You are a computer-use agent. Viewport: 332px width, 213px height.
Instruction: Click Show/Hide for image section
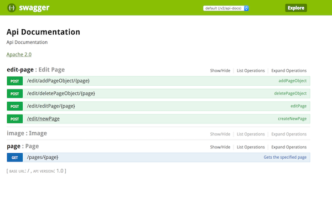point(220,134)
